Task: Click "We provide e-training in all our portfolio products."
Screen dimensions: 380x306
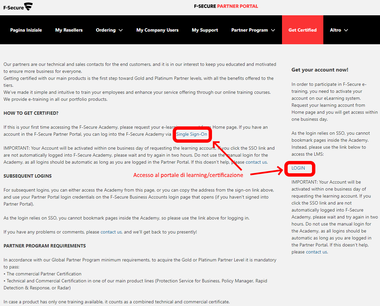Action: pyautogui.click(x=55, y=99)
